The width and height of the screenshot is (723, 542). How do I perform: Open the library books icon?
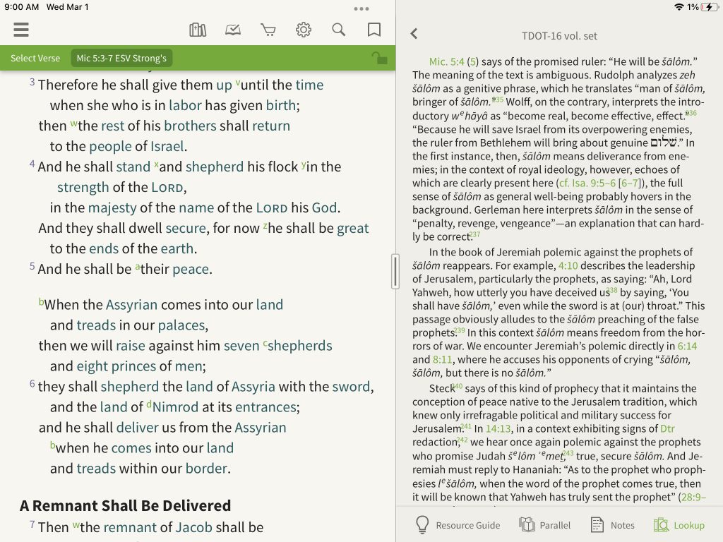(x=198, y=30)
